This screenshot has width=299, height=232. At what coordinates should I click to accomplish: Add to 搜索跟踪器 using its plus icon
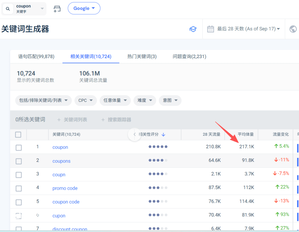pos(103,120)
